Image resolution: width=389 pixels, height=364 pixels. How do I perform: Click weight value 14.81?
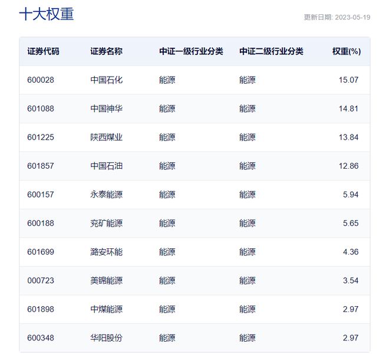pos(348,109)
